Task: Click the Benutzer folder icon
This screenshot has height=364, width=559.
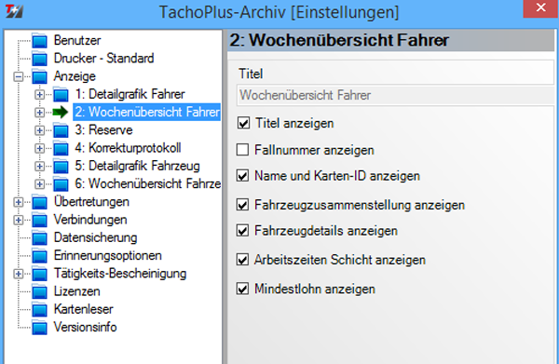Action: [x=39, y=41]
